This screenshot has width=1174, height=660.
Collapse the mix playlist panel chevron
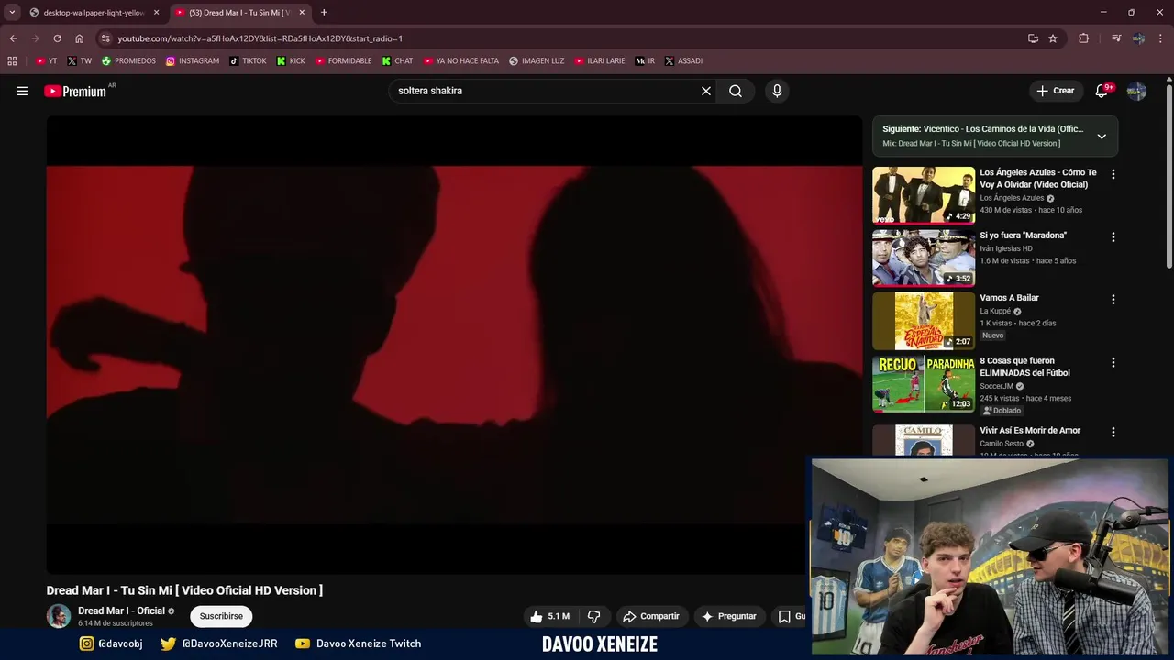(x=1102, y=137)
